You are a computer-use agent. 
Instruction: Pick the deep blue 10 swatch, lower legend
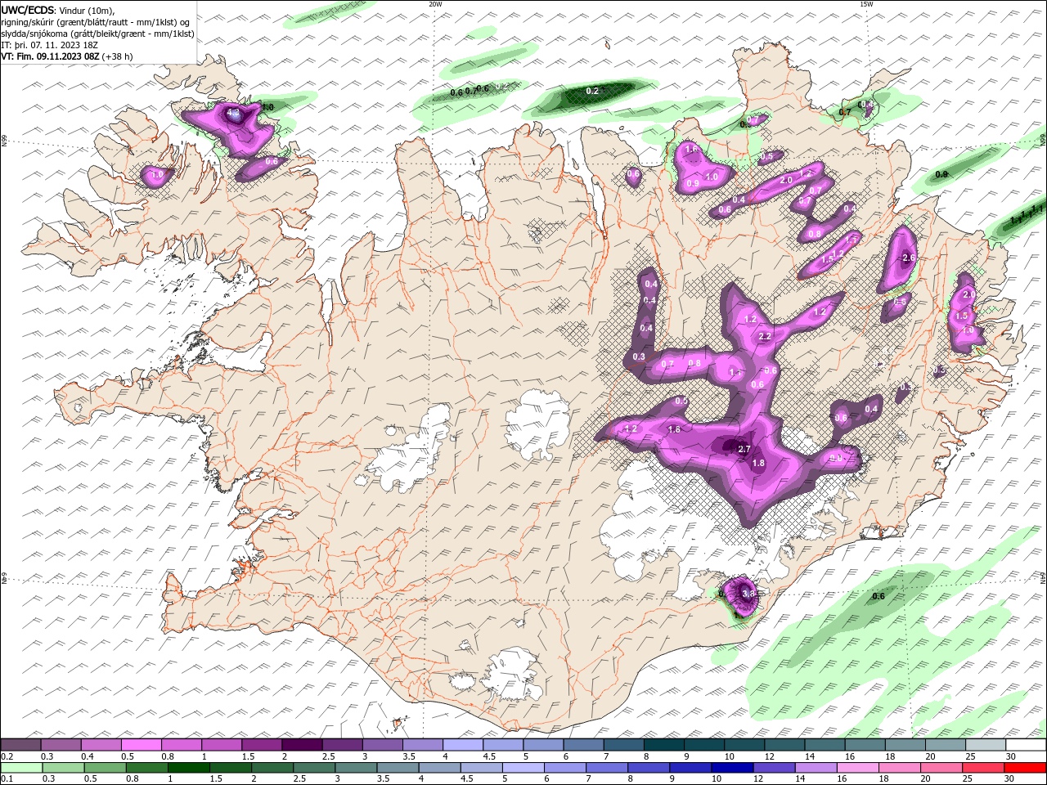coord(731,768)
